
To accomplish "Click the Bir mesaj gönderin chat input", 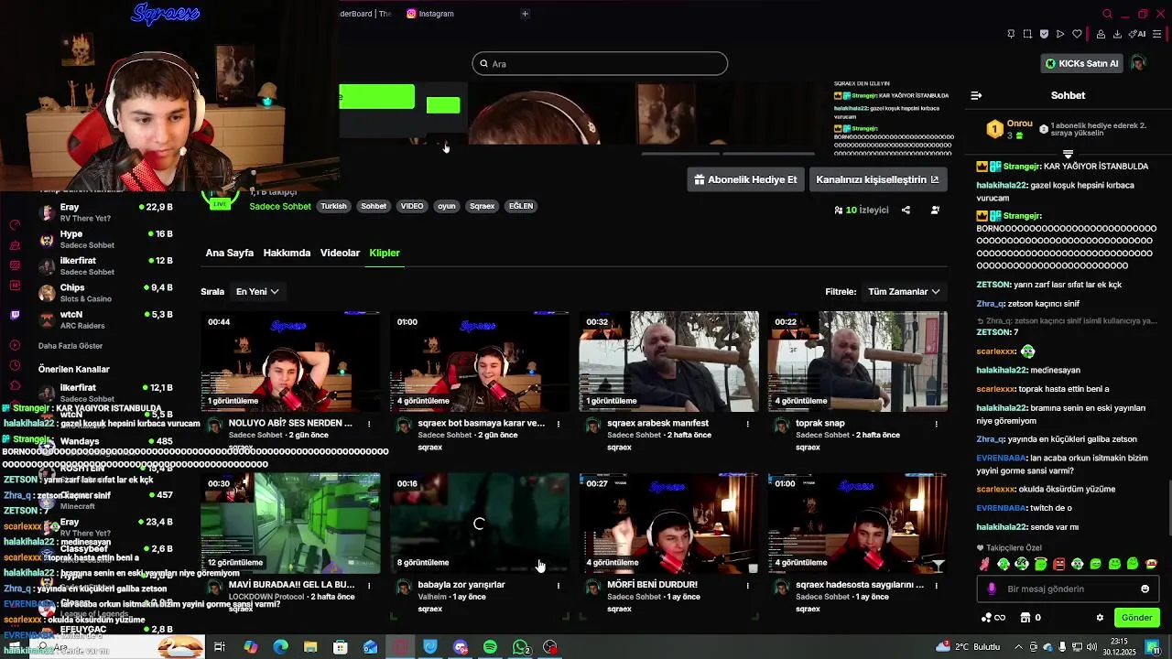I will 1068,589.
